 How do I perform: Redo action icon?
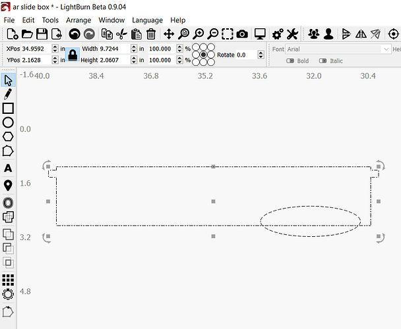pyautogui.click(x=89, y=34)
